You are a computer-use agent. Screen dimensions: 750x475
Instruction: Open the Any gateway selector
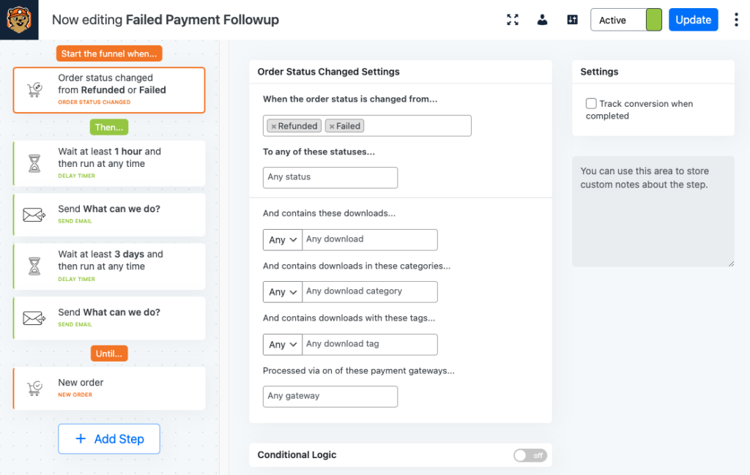point(330,397)
